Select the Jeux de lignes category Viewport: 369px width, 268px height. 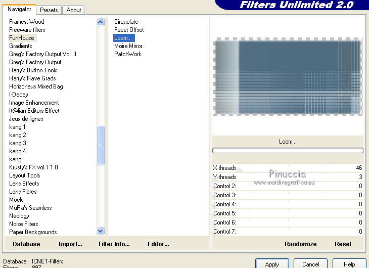(26, 119)
